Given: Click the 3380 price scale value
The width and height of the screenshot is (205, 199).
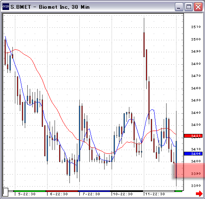Looking at the screenshot, I should coord(196,186).
